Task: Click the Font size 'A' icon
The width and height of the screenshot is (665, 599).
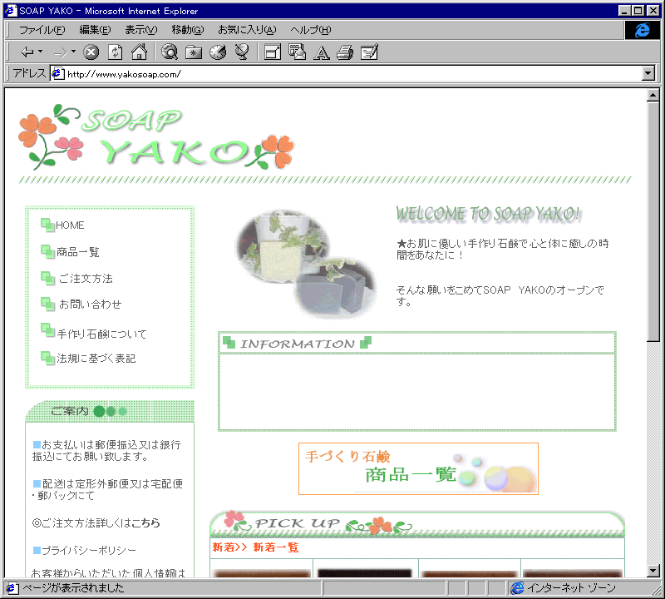Action: click(321, 52)
